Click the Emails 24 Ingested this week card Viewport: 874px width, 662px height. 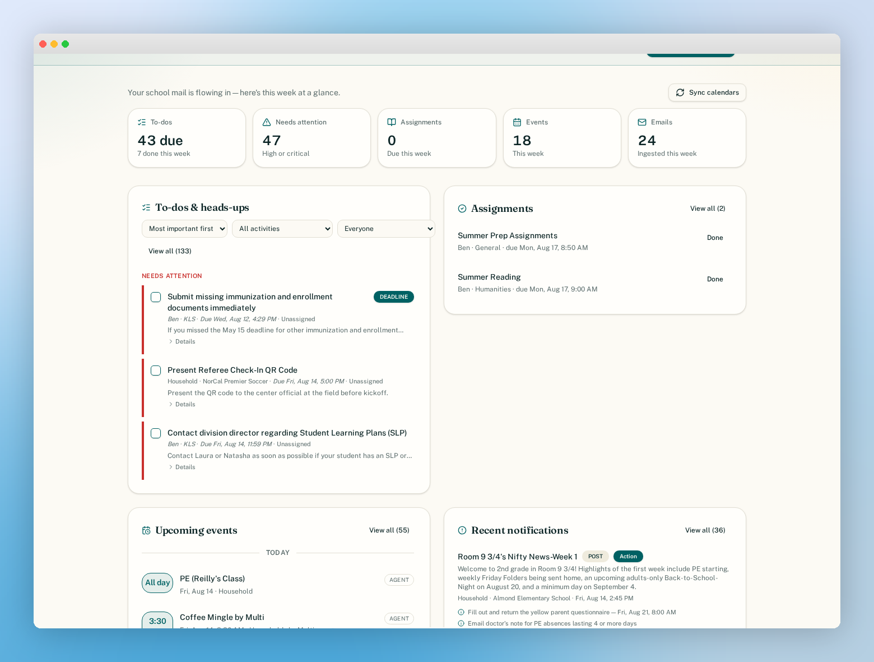pyautogui.click(x=687, y=138)
